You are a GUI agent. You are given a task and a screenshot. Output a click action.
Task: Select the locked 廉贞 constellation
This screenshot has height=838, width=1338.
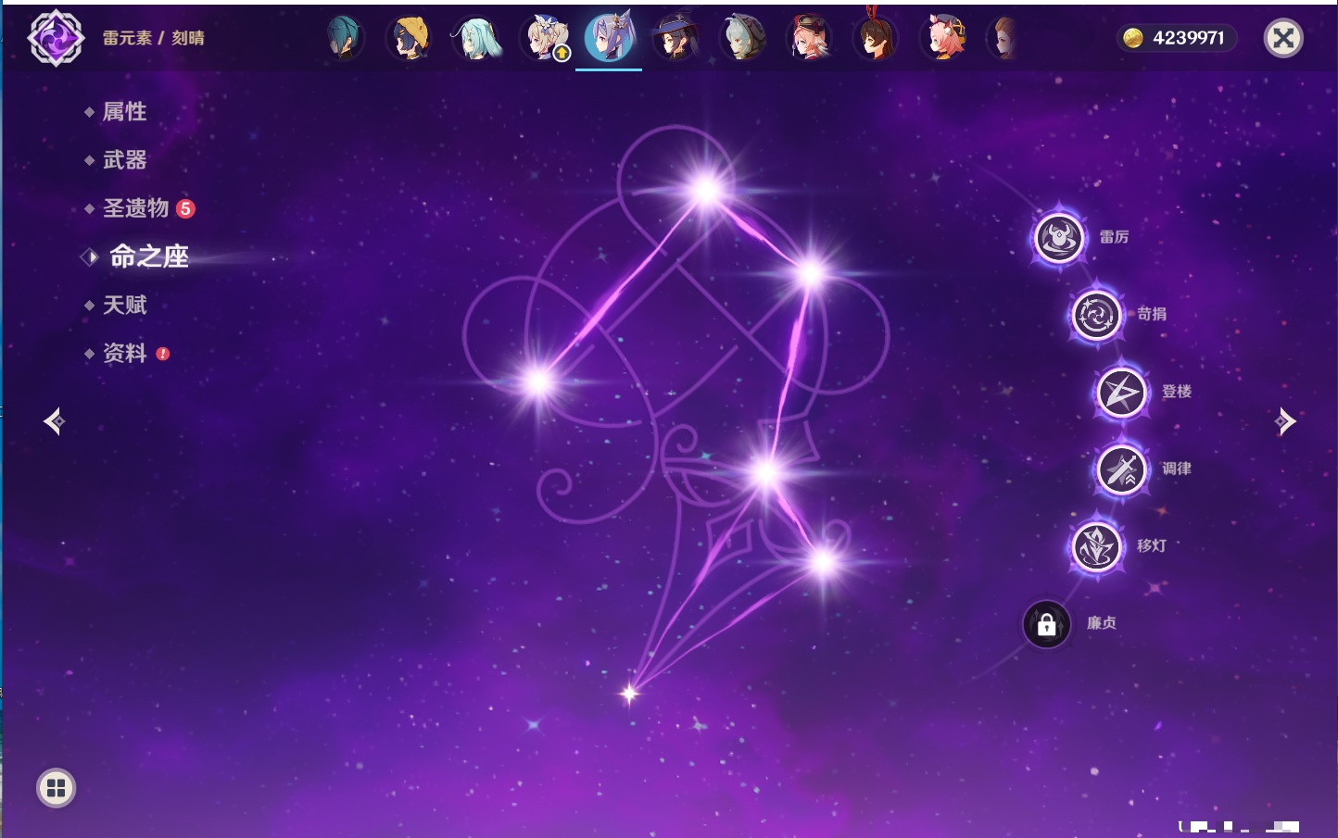coord(1046,624)
